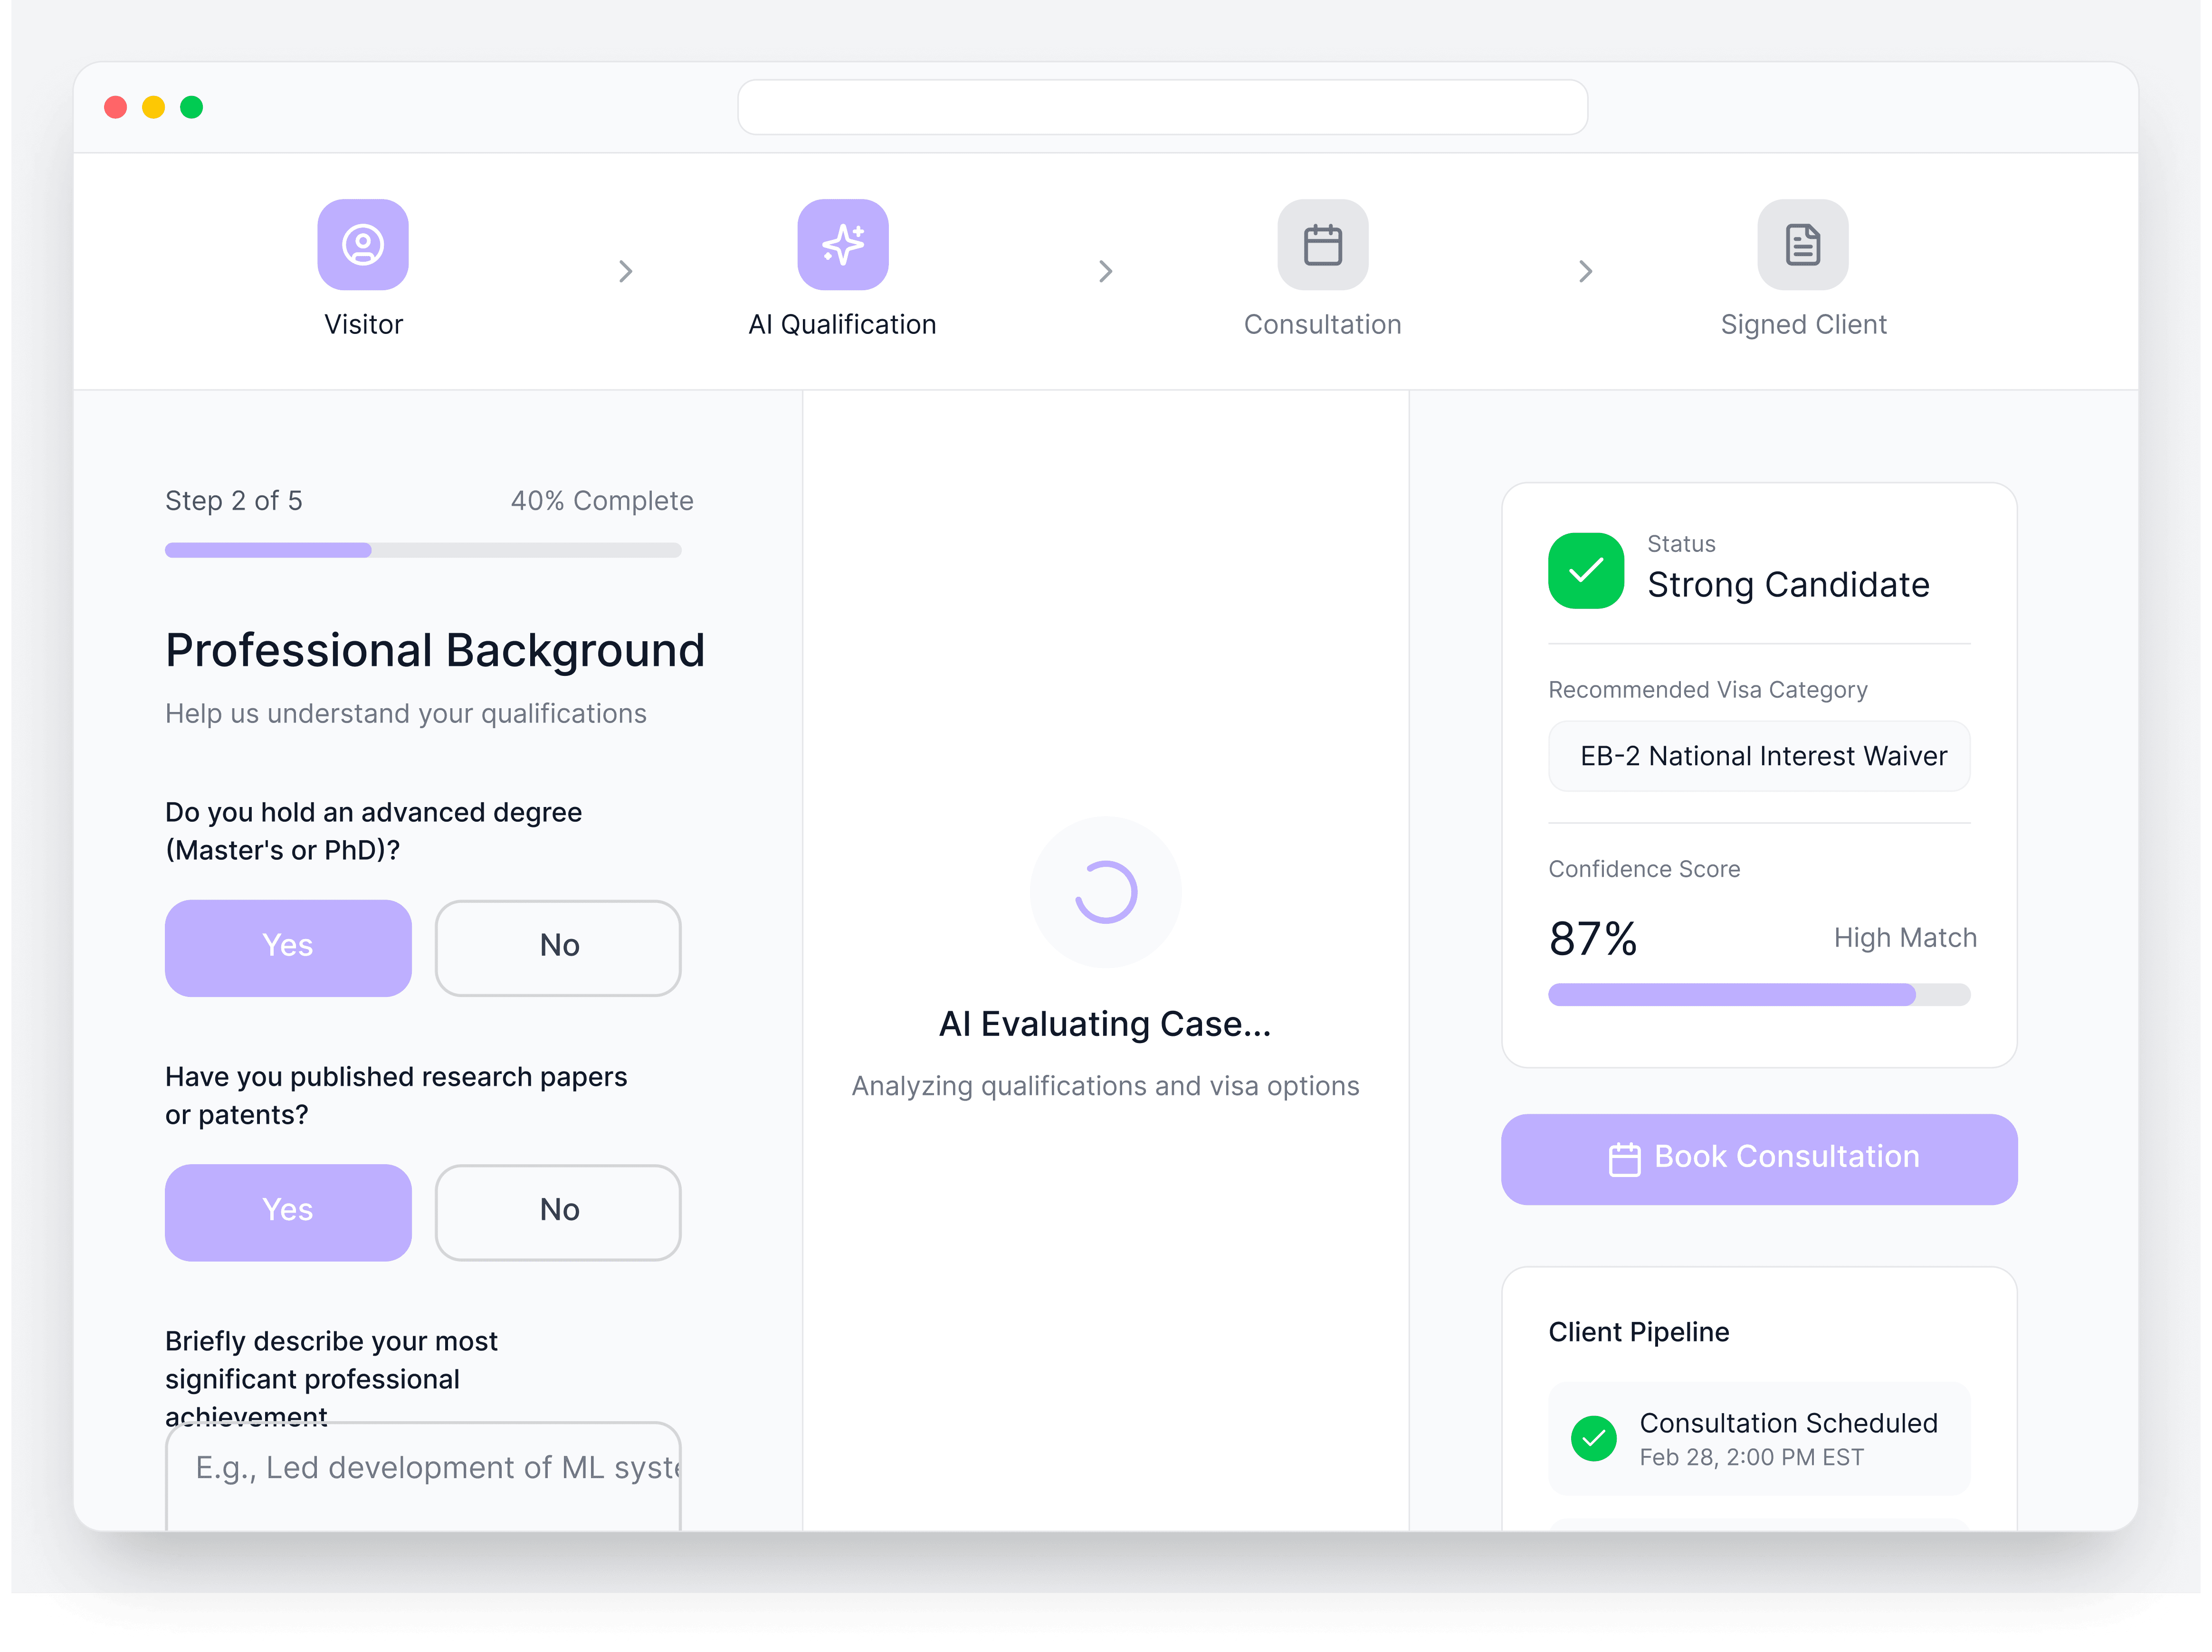Choose No for published research papers

(x=558, y=1211)
